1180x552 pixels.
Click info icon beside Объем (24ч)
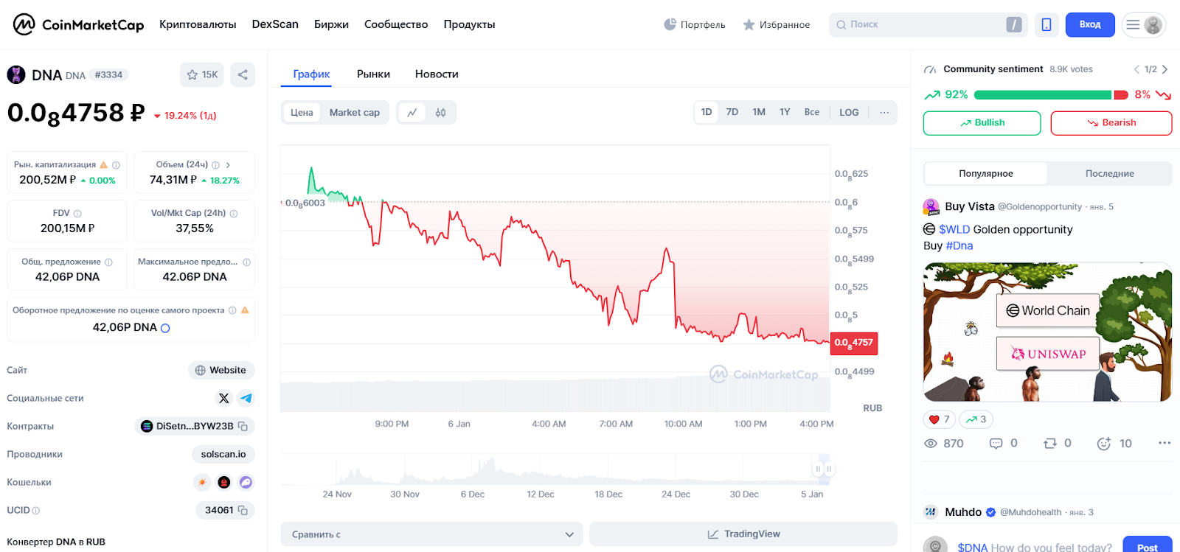(x=215, y=165)
